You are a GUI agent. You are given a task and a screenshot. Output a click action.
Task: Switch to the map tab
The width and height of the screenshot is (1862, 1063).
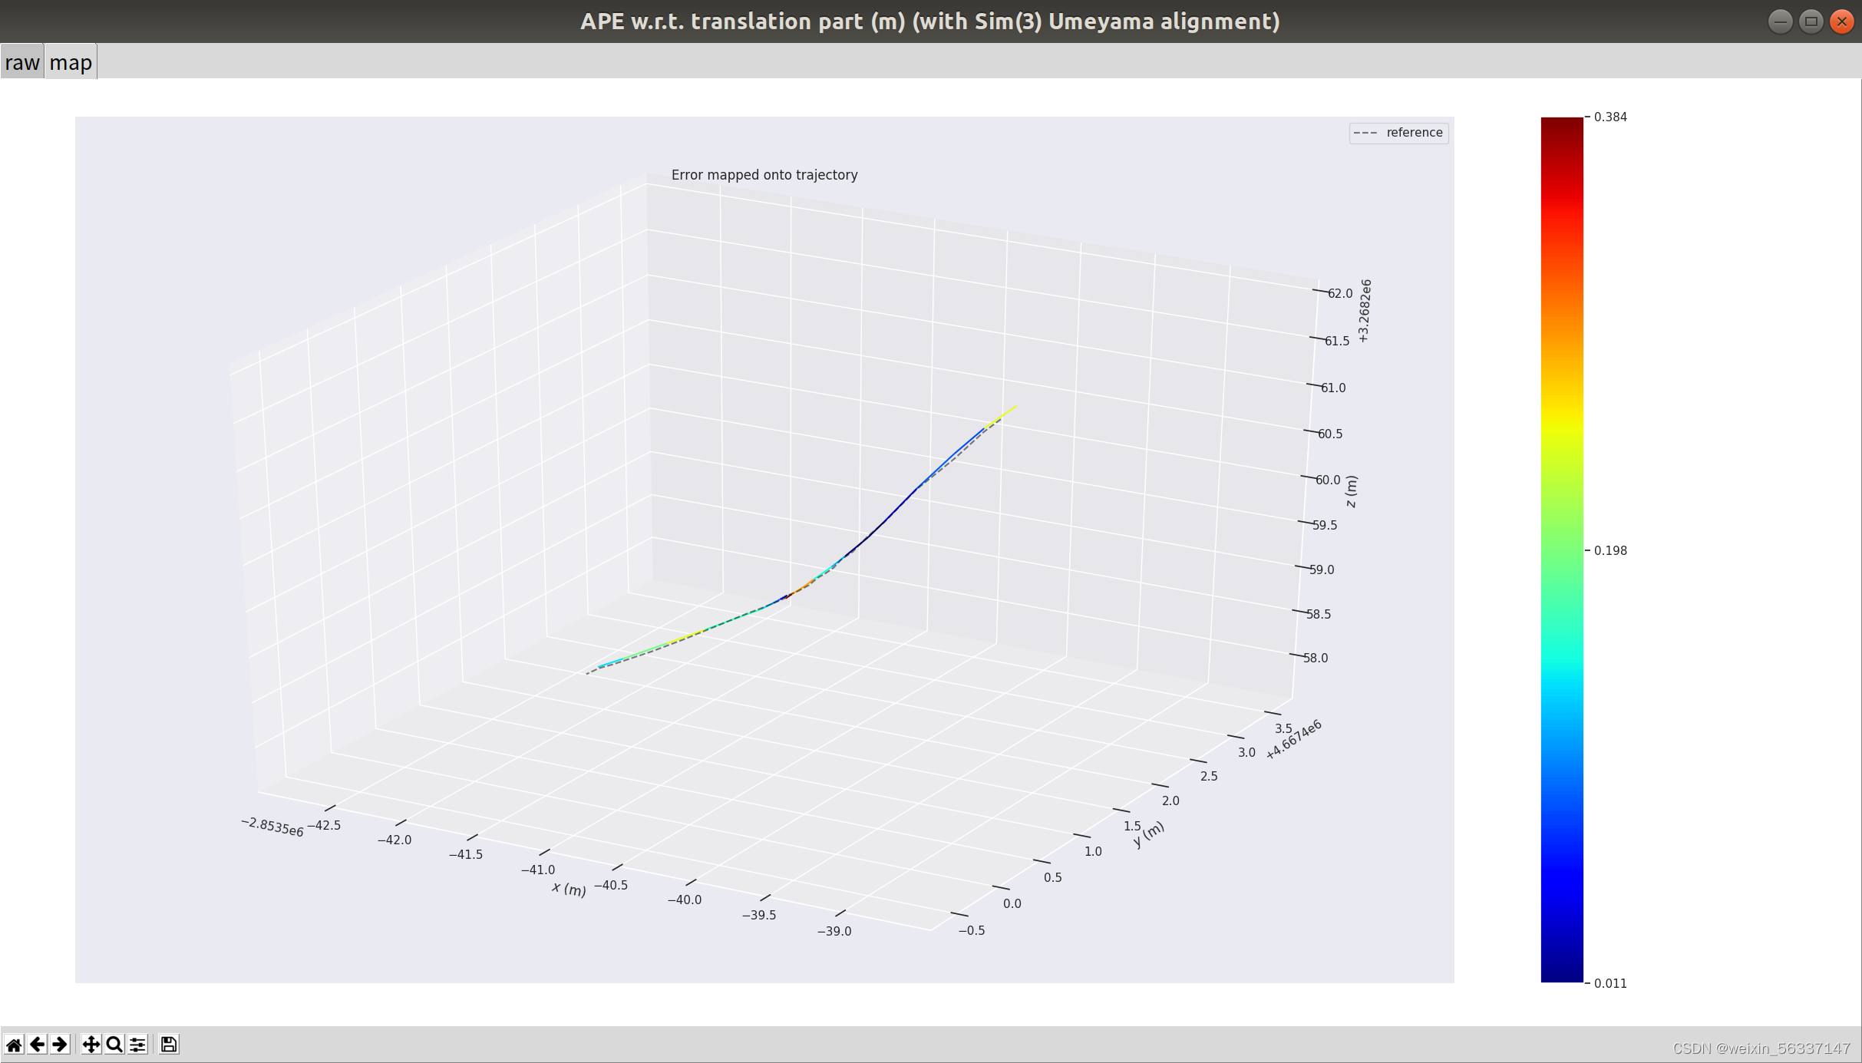point(71,62)
